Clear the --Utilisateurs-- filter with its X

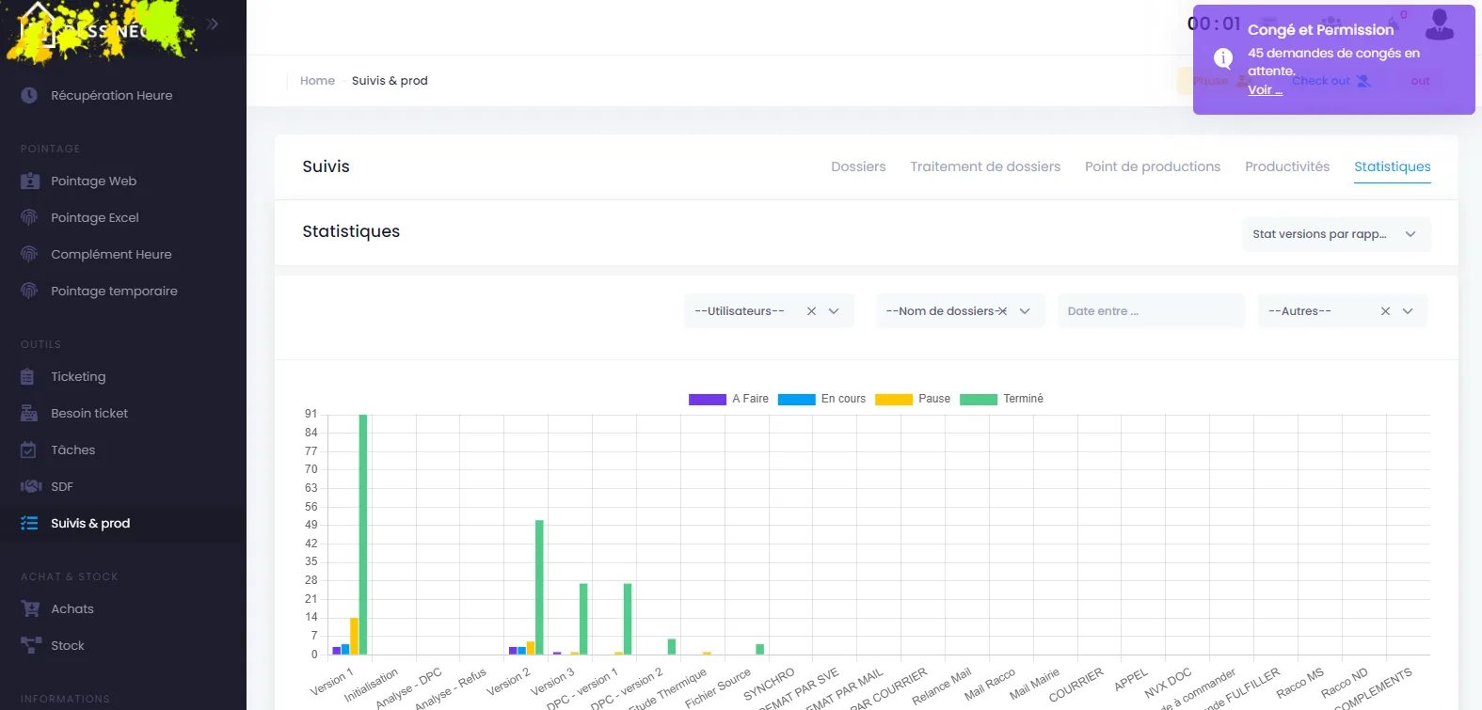(811, 311)
